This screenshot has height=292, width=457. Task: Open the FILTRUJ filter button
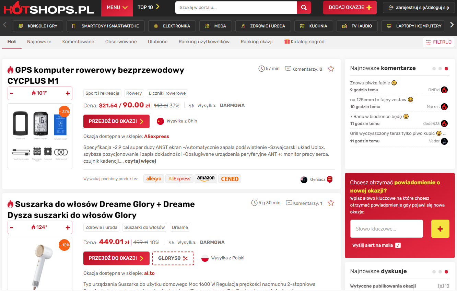pyautogui.click(x=439, y=42)
